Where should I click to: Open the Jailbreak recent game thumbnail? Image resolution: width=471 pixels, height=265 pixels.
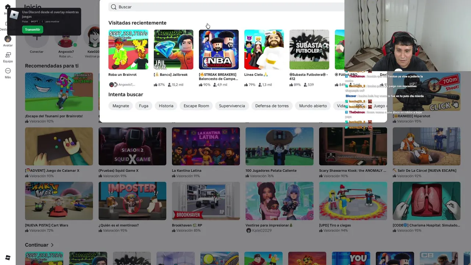coord(173,49)
